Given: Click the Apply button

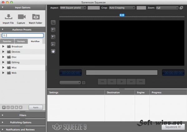Looking at the screenshot, I should pyautogui.click(x=36, y=108).
